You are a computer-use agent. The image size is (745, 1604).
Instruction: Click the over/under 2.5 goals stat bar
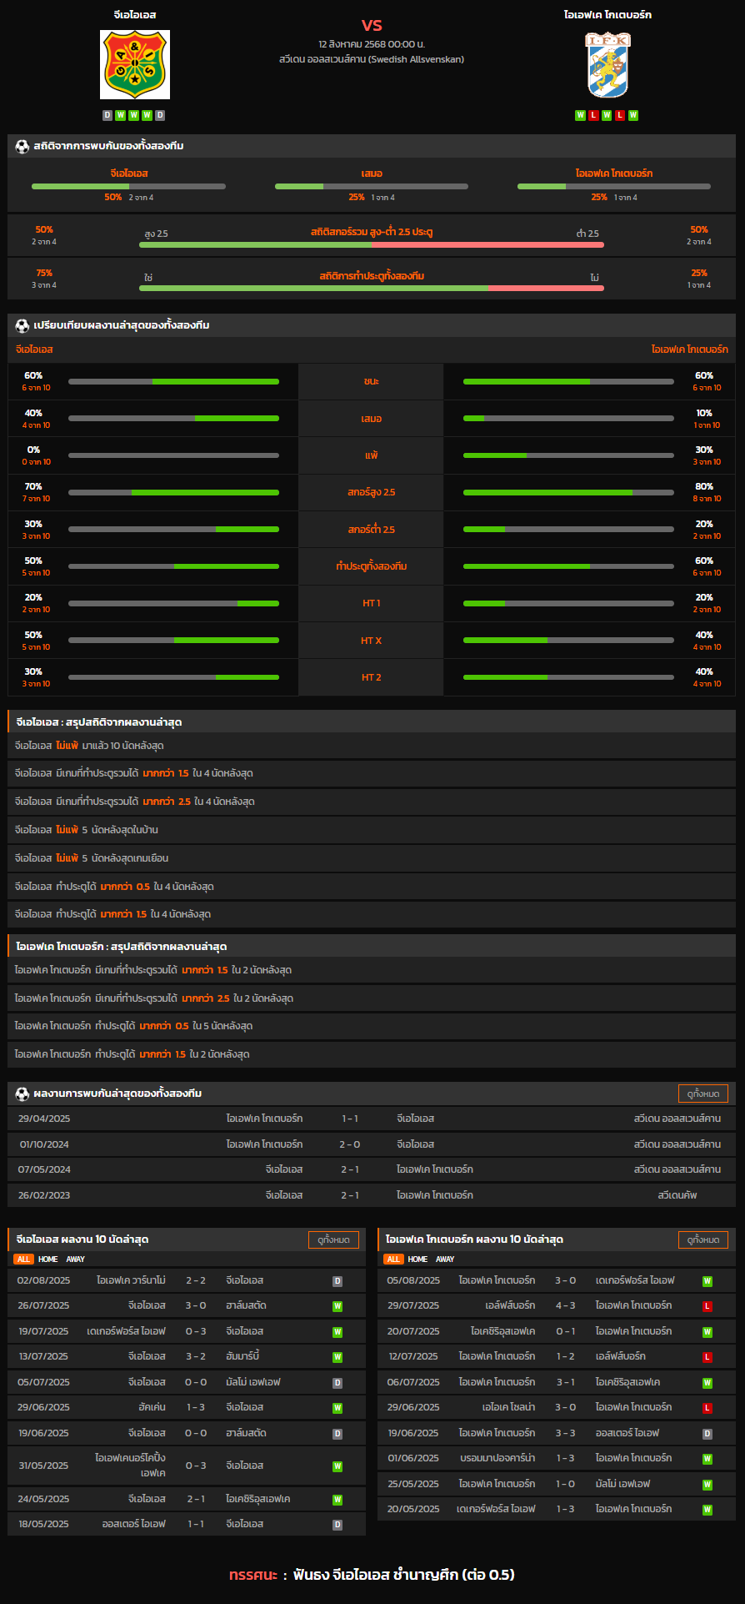[372, 244]
